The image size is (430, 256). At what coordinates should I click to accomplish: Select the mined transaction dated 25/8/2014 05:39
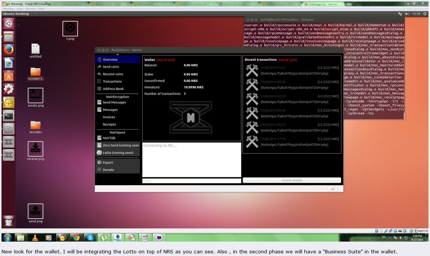coord(292,85)
